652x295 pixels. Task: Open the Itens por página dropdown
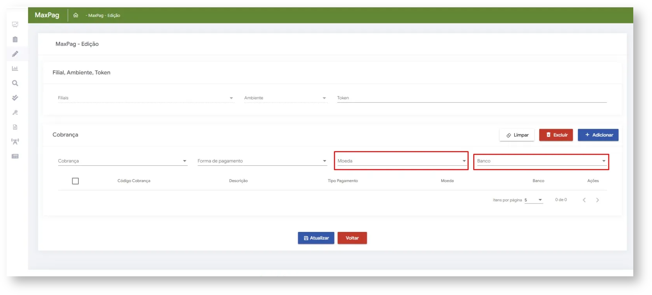pyautogui.click(x=534, y=200)
